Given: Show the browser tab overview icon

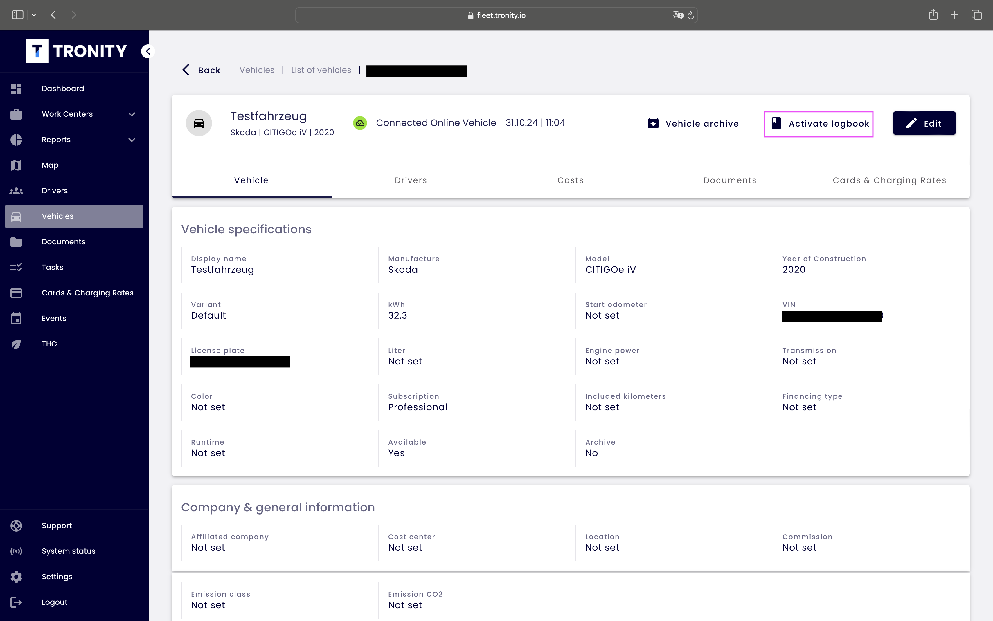Looking at the screenshot, I should (x=976, y=15).
